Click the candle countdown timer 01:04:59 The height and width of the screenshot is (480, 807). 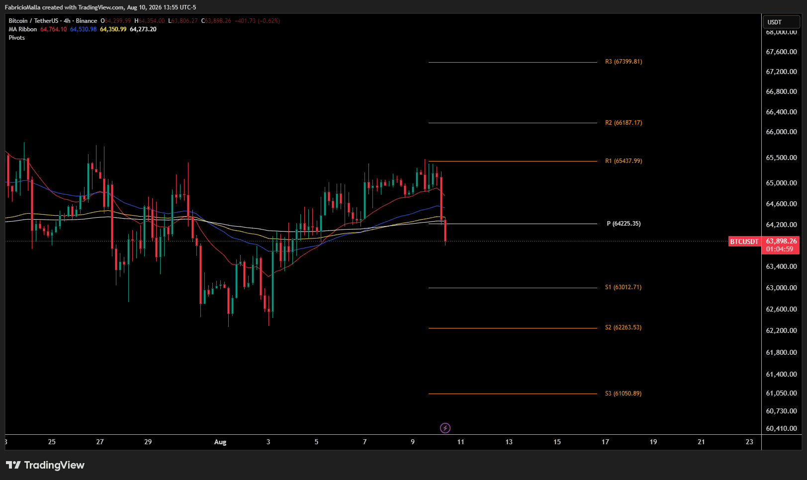pyautogui.click(x=780, y=249)
